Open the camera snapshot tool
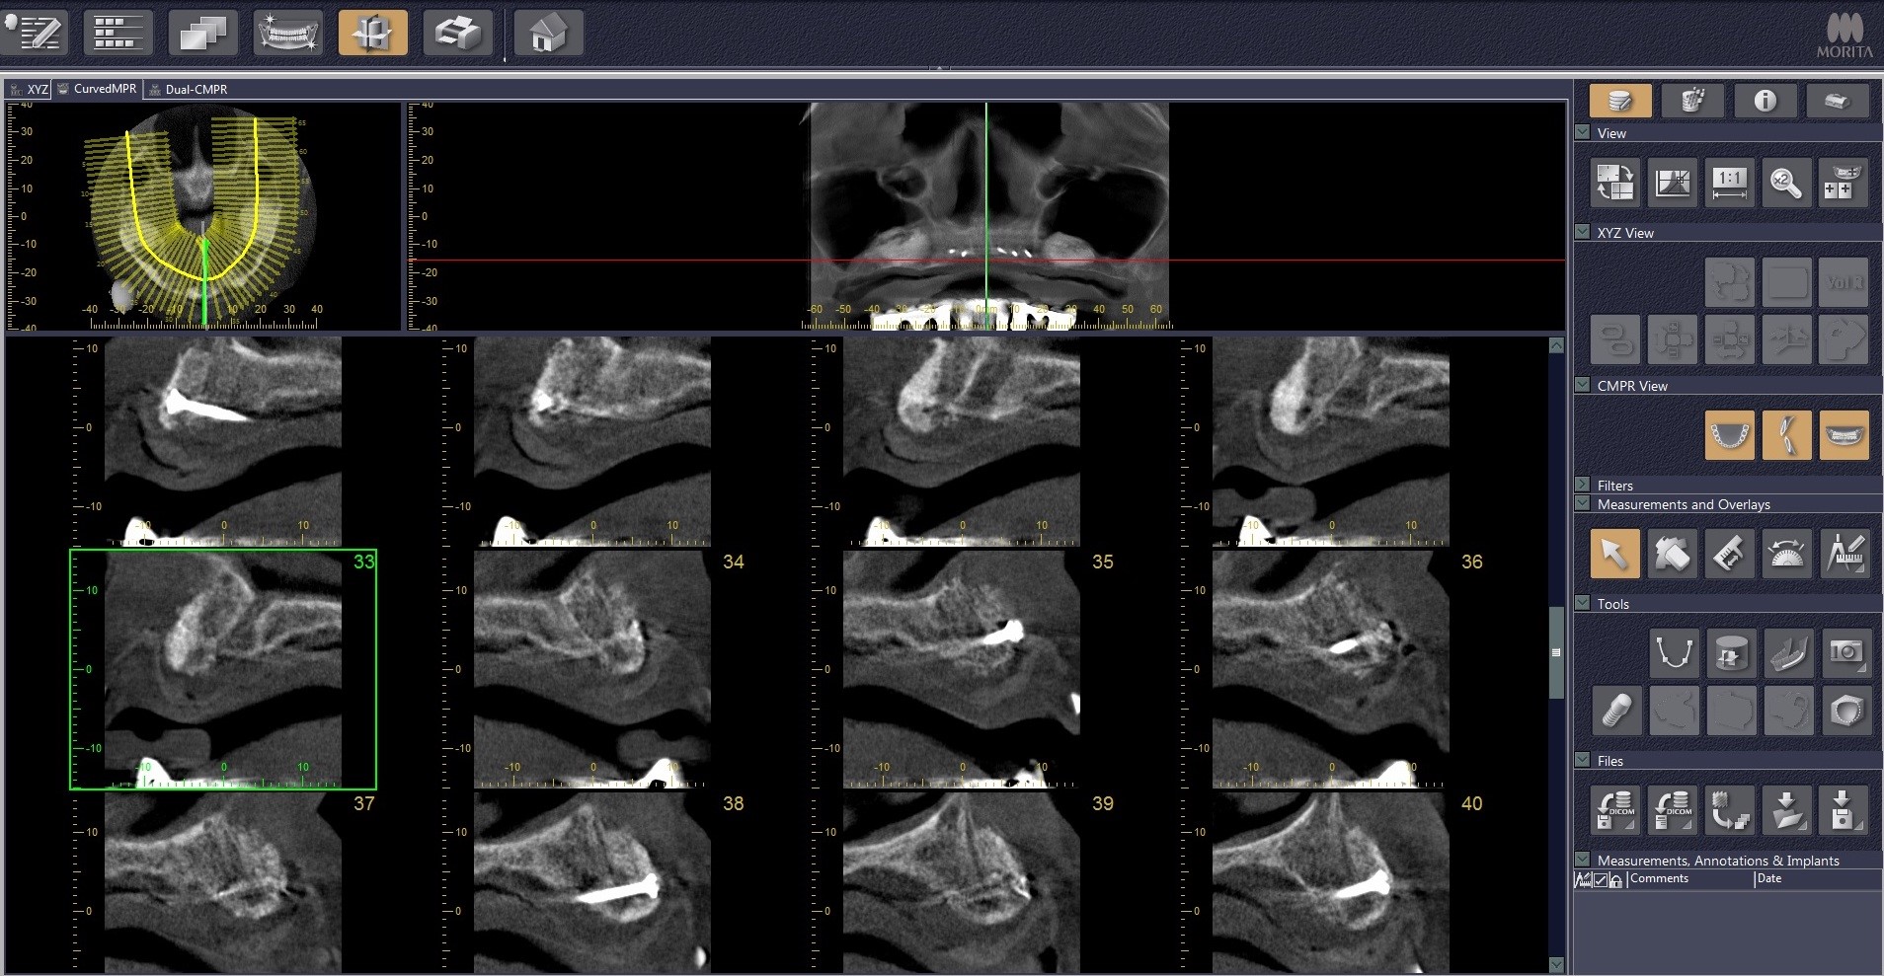The image size is (1884, 976). 1845,652
